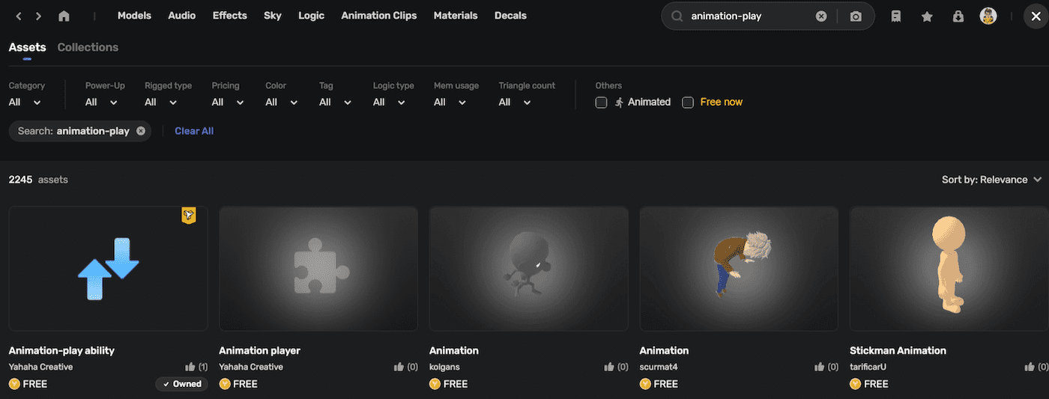Image resolution: width=1049 pixels, height=399 pixels.
Task: Open the Stickman Animation thumbnail
Action: pos(949,269)
